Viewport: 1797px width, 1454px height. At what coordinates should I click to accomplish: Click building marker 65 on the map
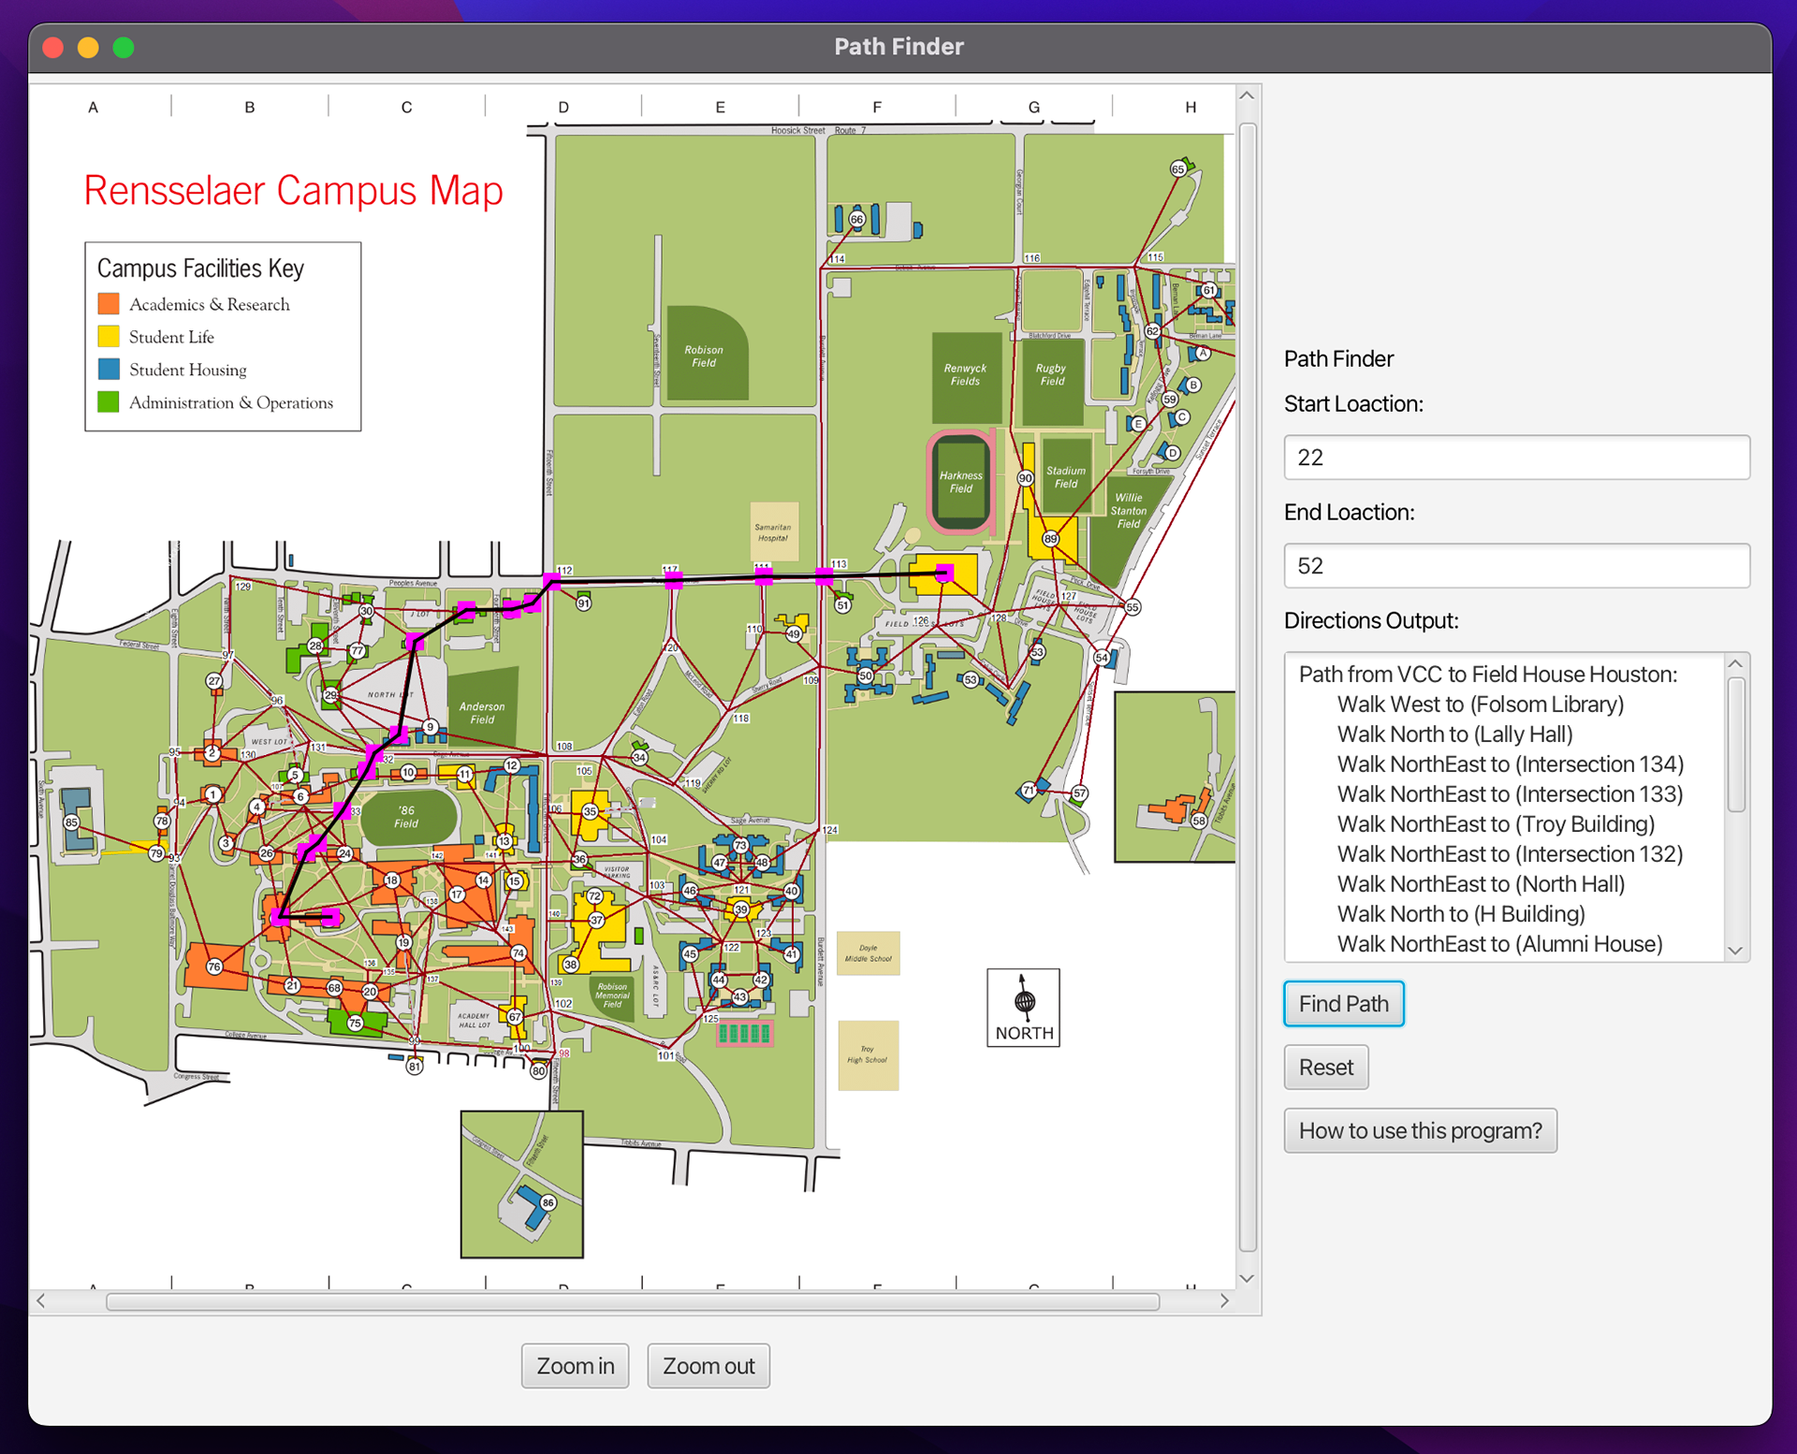[x=1178, y=169]
